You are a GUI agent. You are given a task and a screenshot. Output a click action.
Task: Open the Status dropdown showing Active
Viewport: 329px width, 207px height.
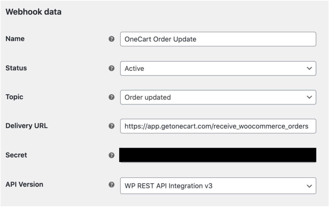coord(218,69)
